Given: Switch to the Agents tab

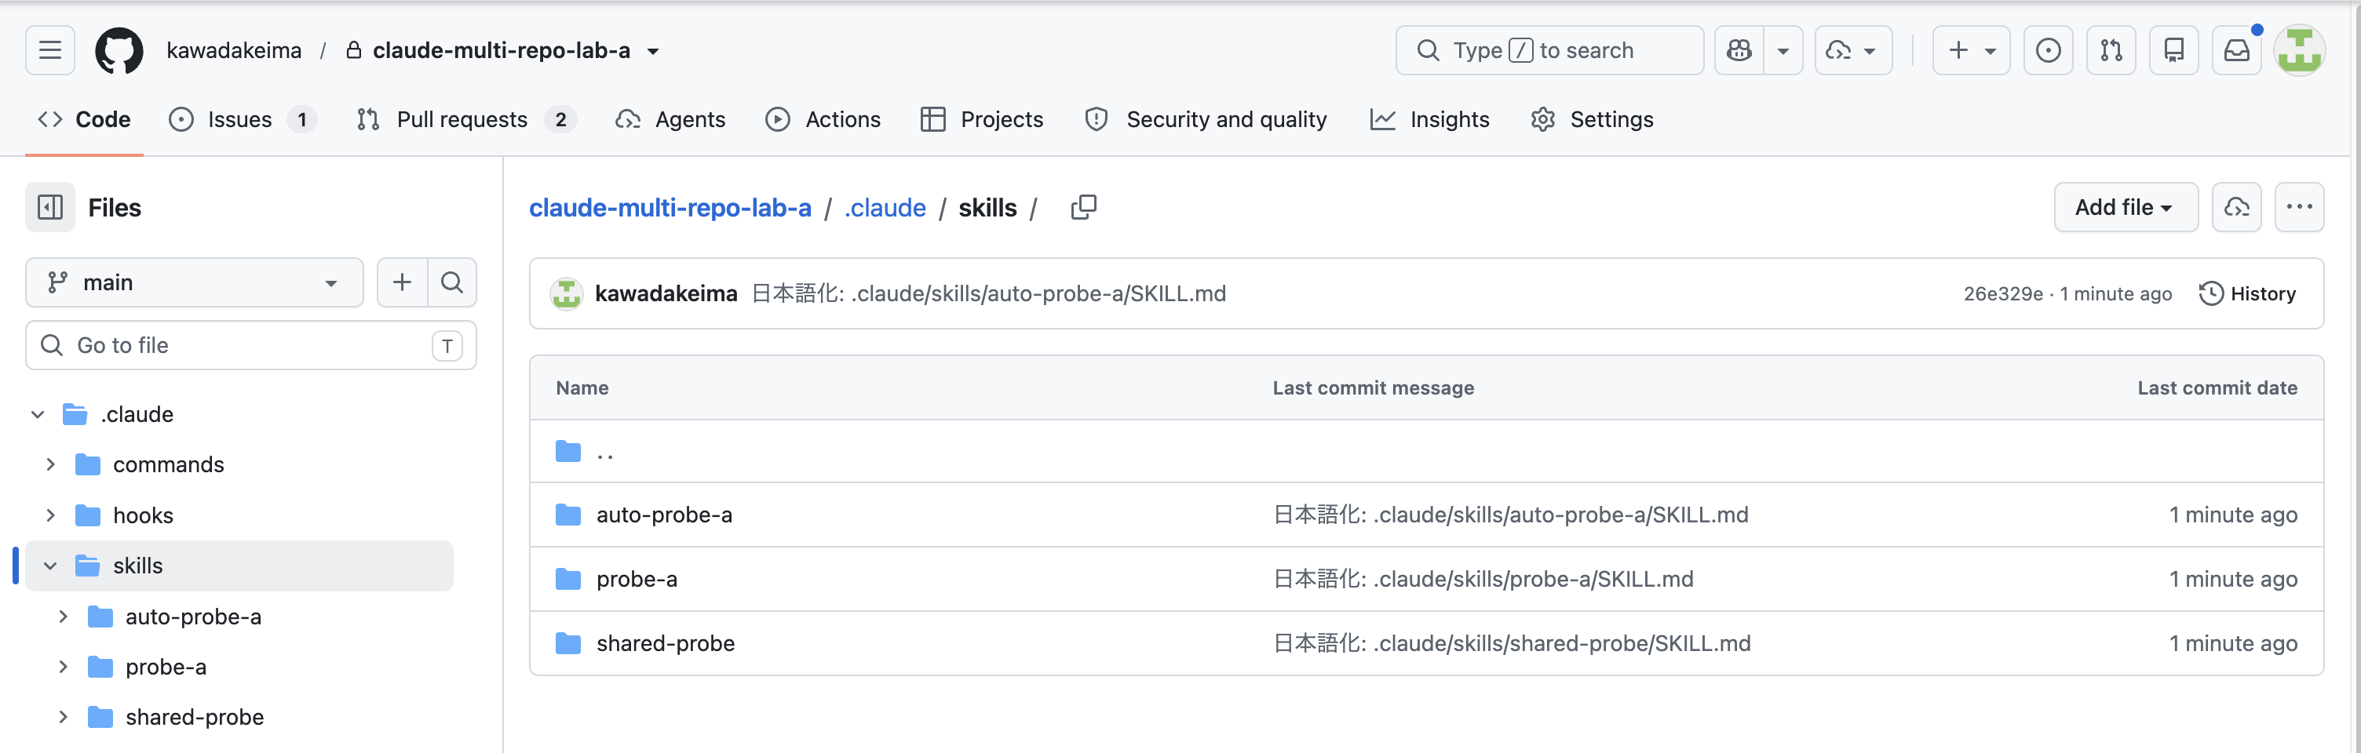Looking at the screenshot, I should pyautogui.click(x=671, y=119).
